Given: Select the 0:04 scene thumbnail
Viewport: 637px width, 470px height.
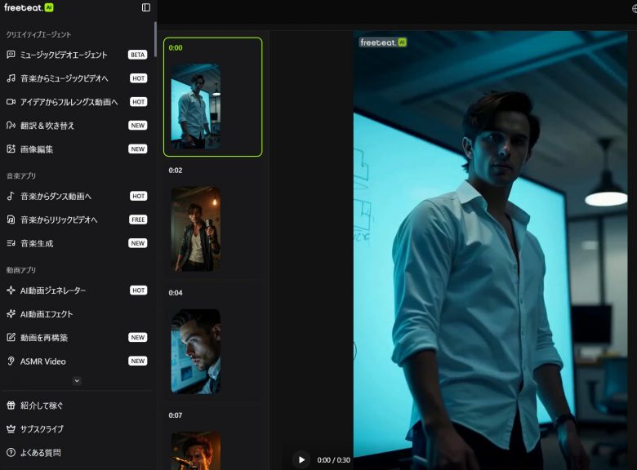Looking at the screenshot, I should point(196,352).
